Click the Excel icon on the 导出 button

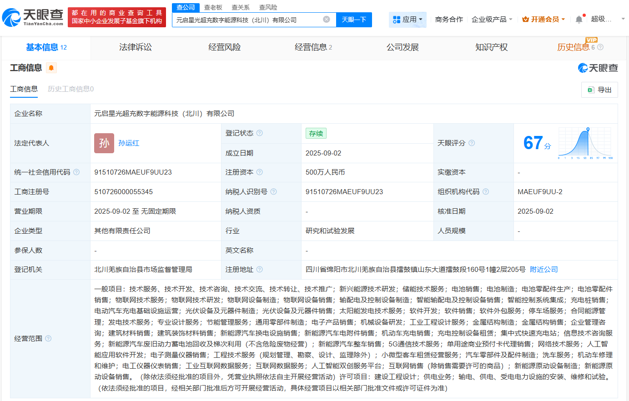pos(591,90)
